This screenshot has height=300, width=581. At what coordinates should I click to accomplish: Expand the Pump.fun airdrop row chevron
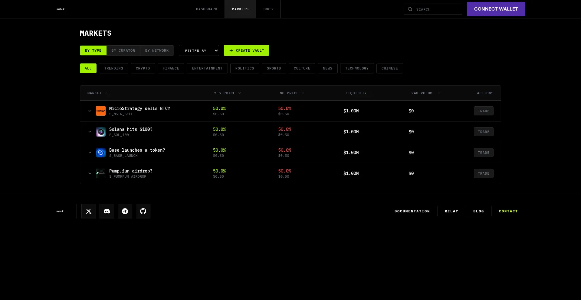(x=90, y=173)
